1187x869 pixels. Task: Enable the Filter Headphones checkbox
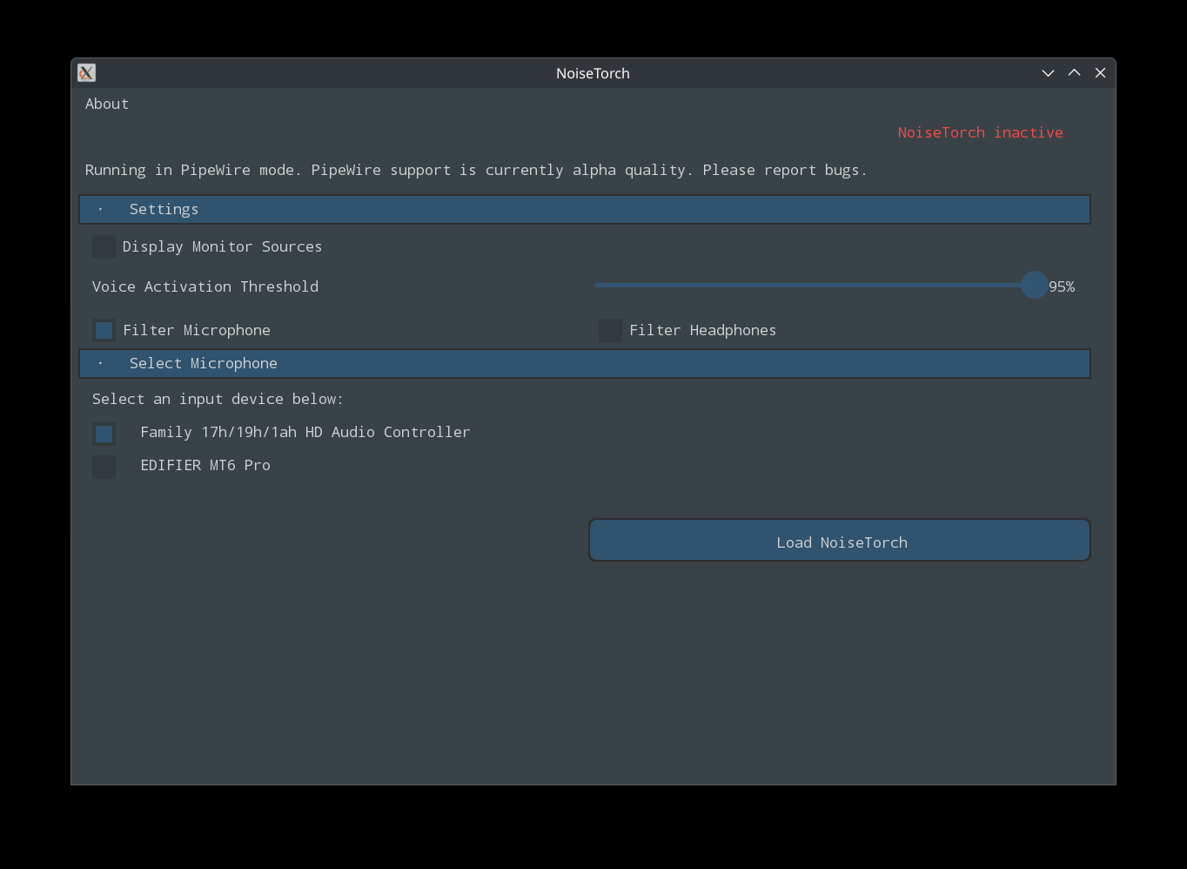tap(610, 330)
